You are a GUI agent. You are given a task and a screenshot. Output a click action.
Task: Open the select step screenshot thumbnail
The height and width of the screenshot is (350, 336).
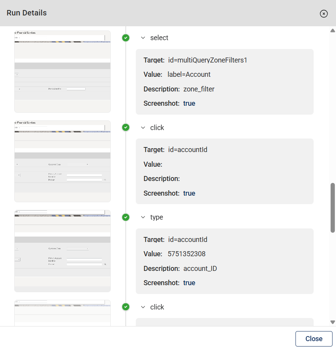pos(62,71)
